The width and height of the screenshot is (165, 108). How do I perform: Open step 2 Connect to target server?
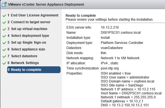coord(29,22)
